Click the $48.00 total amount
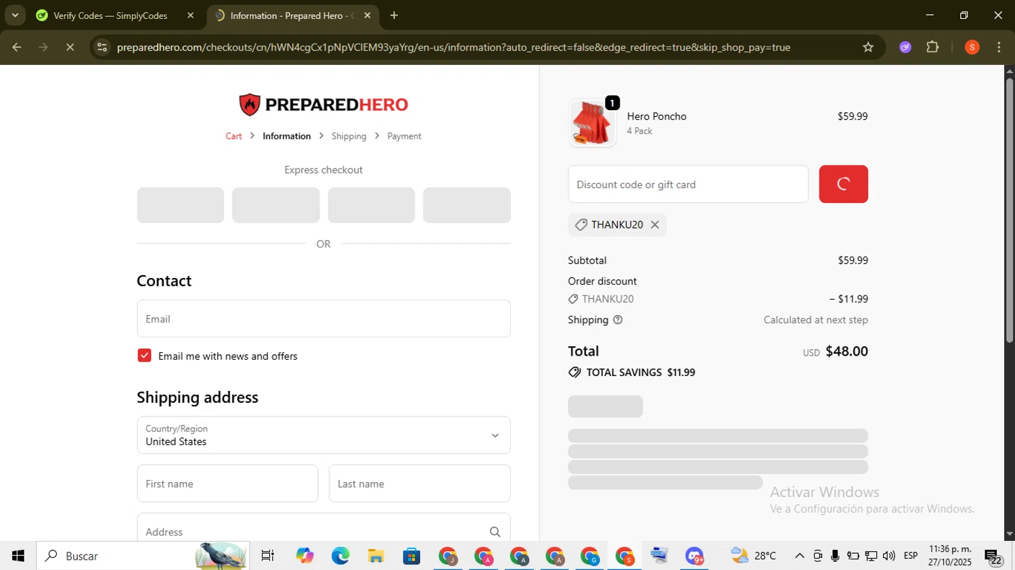Image resolution: width=1015 pixels, height=570 pixels. tap(847, 351)
